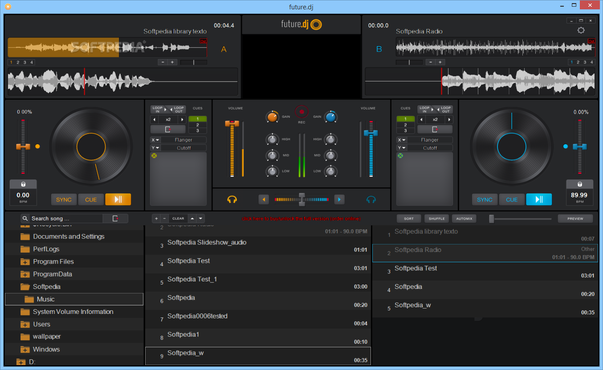603x370 pixels.
Task: Click deck B play/pause button
Action: [x=539, y=199]
